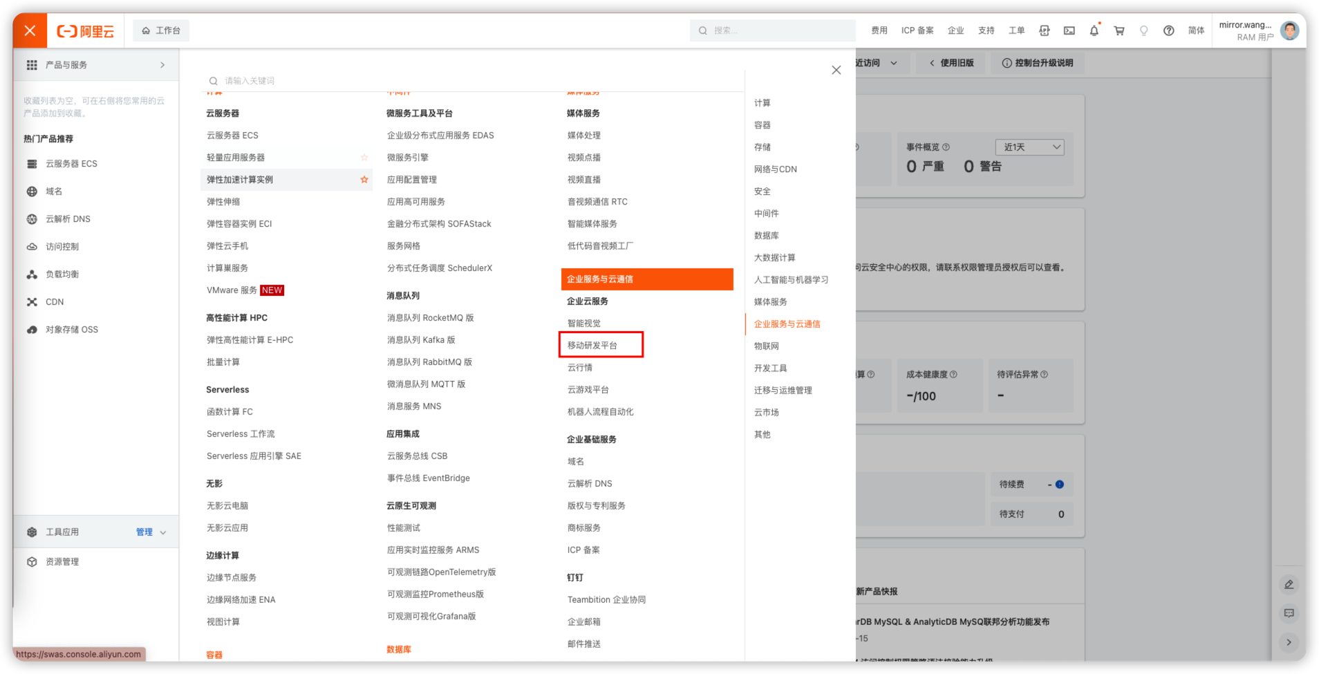This screenshot has height=674, width=1319.
Task: Click the search magnifier in product panel
Action: pos(213,81)
